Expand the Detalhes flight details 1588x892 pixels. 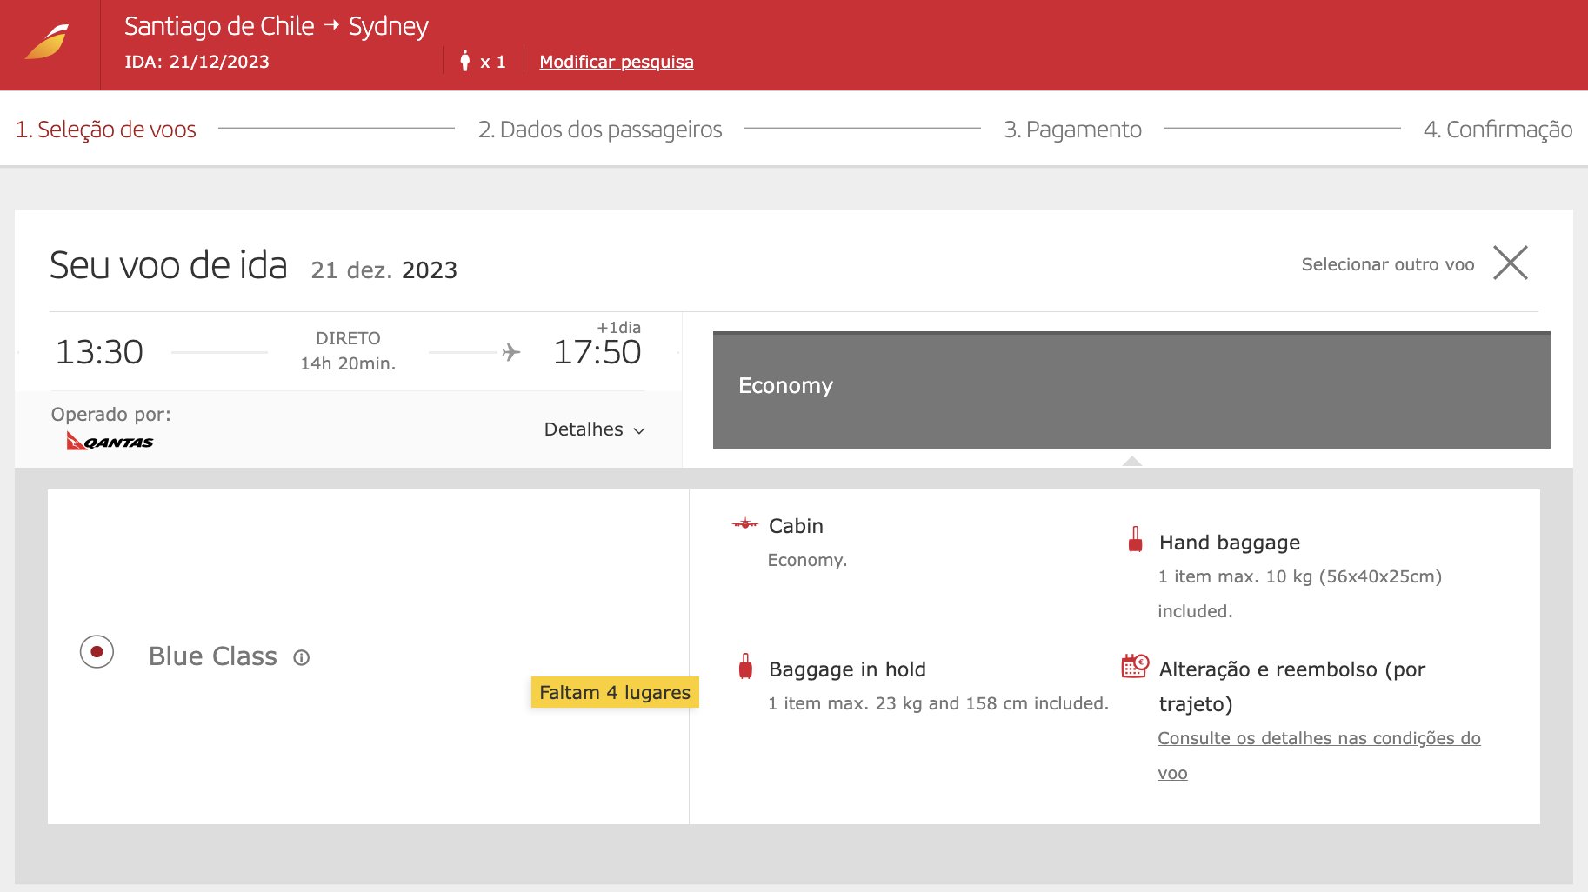pyautogui.click(x=594, y=429)
